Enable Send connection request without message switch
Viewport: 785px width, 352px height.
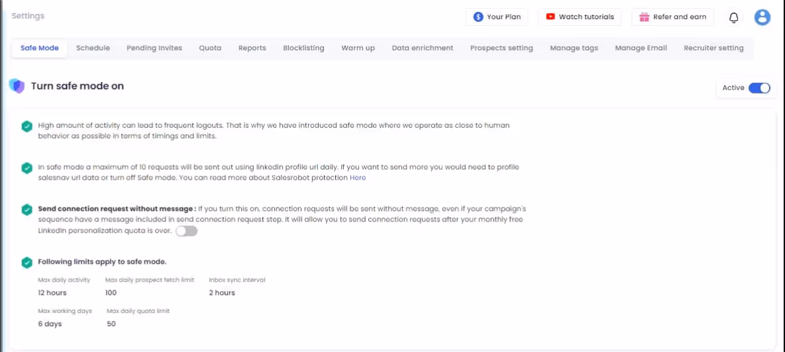186,231
